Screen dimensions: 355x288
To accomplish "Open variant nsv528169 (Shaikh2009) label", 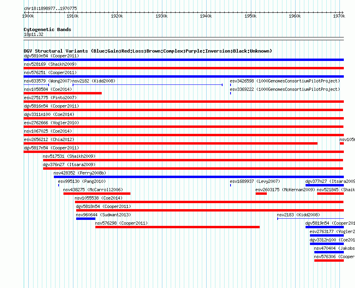I will coord(50,64).
